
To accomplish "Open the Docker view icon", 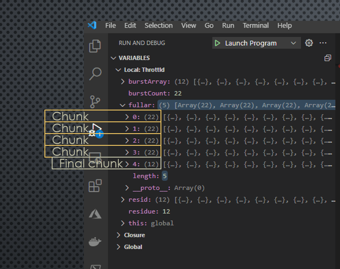I will 95,242.
